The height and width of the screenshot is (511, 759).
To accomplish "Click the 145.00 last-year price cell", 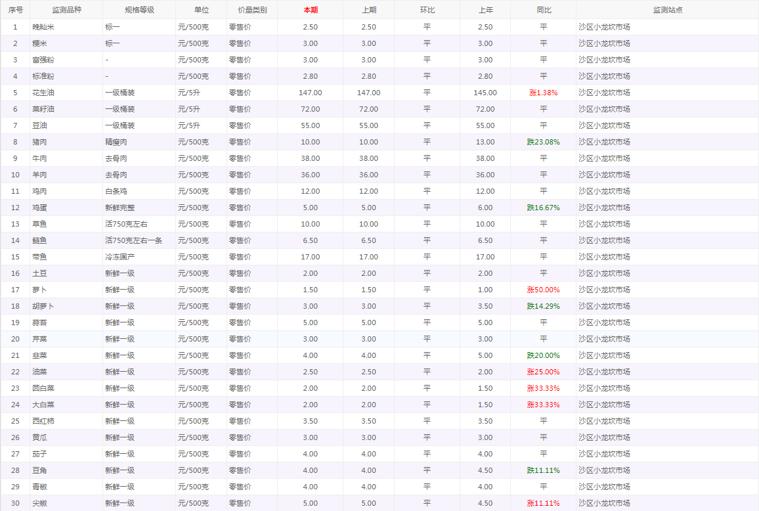I will pos(485,93).
